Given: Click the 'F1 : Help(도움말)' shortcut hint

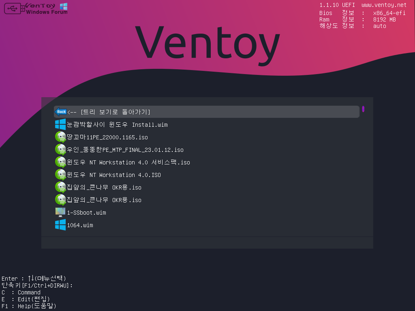Looking at the screenshot, I should pyautogui.click(x=29, y=306).
